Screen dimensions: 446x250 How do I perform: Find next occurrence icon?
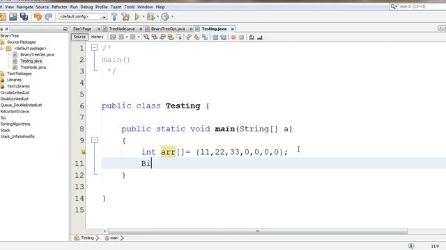point(162,37)
